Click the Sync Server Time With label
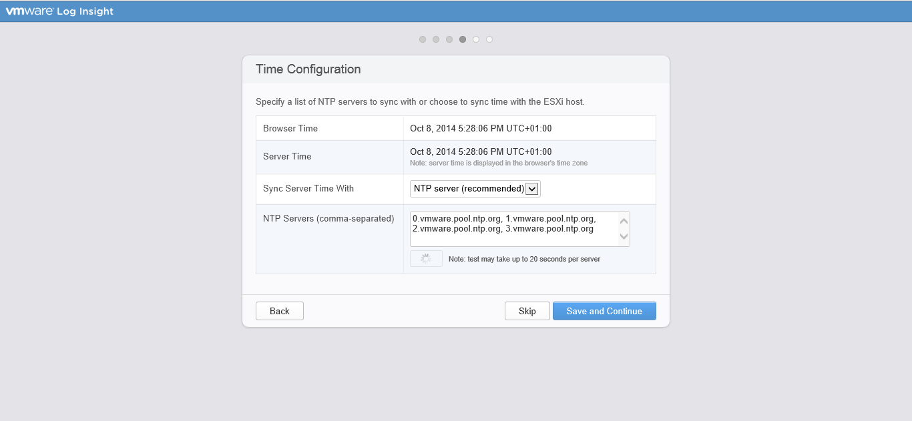 (308, 189)
